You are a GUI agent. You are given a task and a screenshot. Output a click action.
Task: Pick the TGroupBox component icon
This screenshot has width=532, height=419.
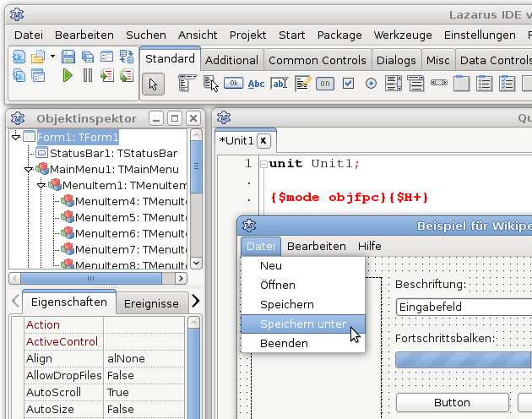point(461,84)
